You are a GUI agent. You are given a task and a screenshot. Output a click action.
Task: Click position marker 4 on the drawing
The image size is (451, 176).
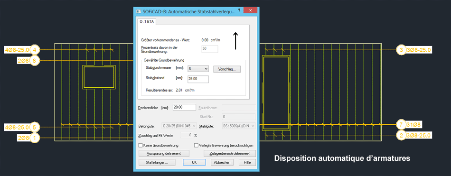[35, 50]
